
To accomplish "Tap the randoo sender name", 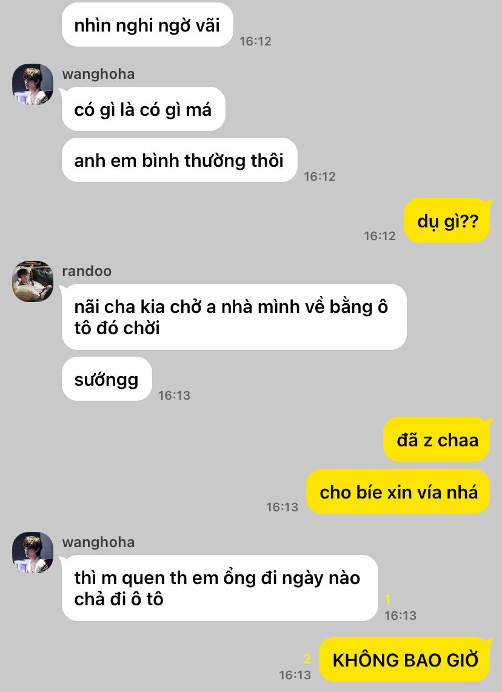I will 87,271.
